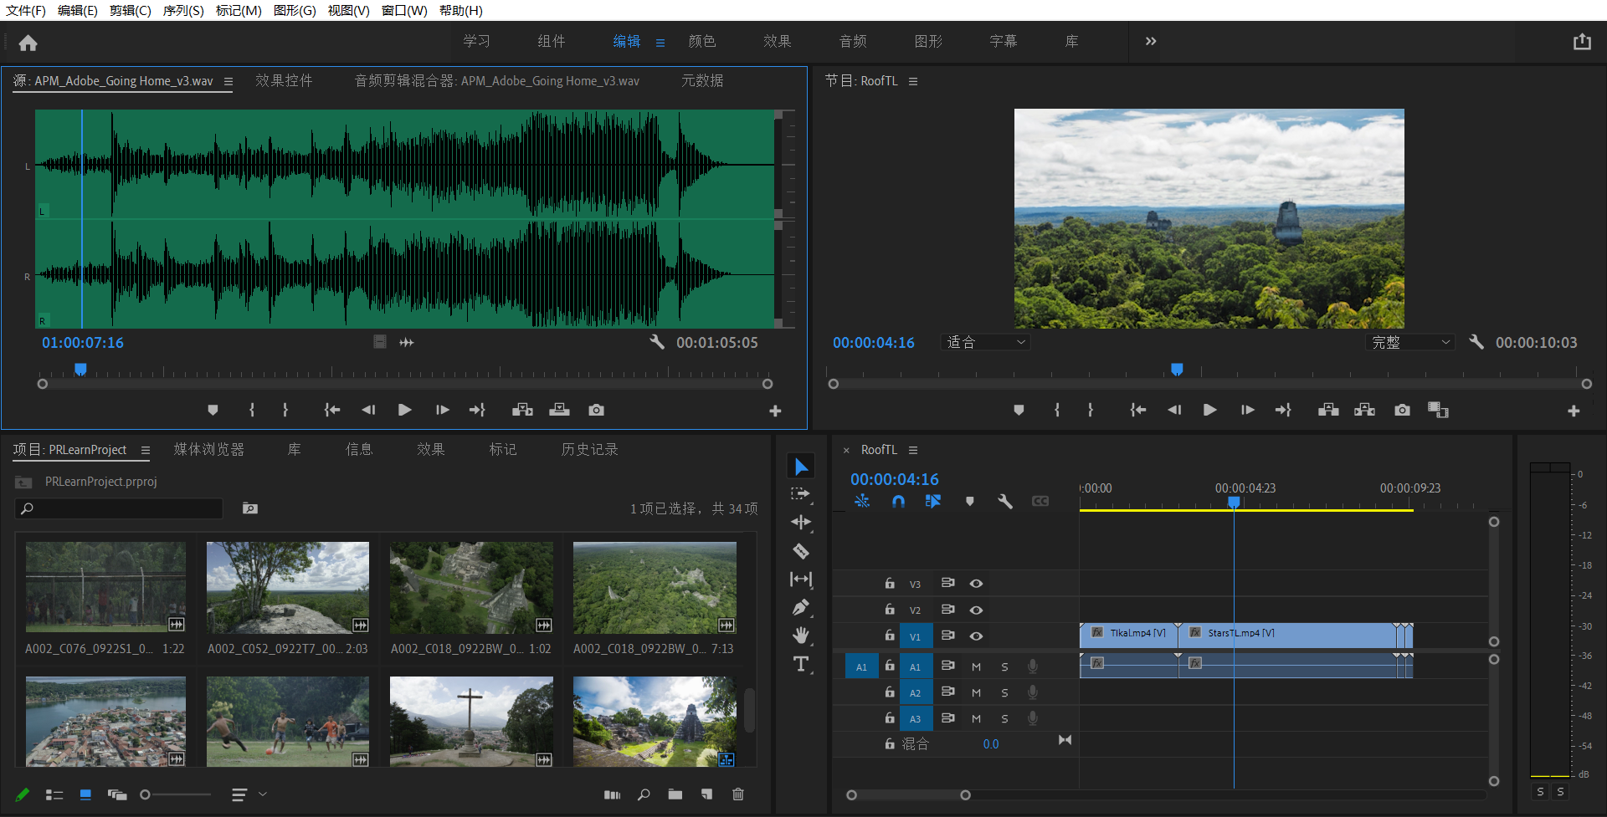Export frame from Program monitor camera icon
Viewport: 1607px width, 817px height.
pos(1402,410)
